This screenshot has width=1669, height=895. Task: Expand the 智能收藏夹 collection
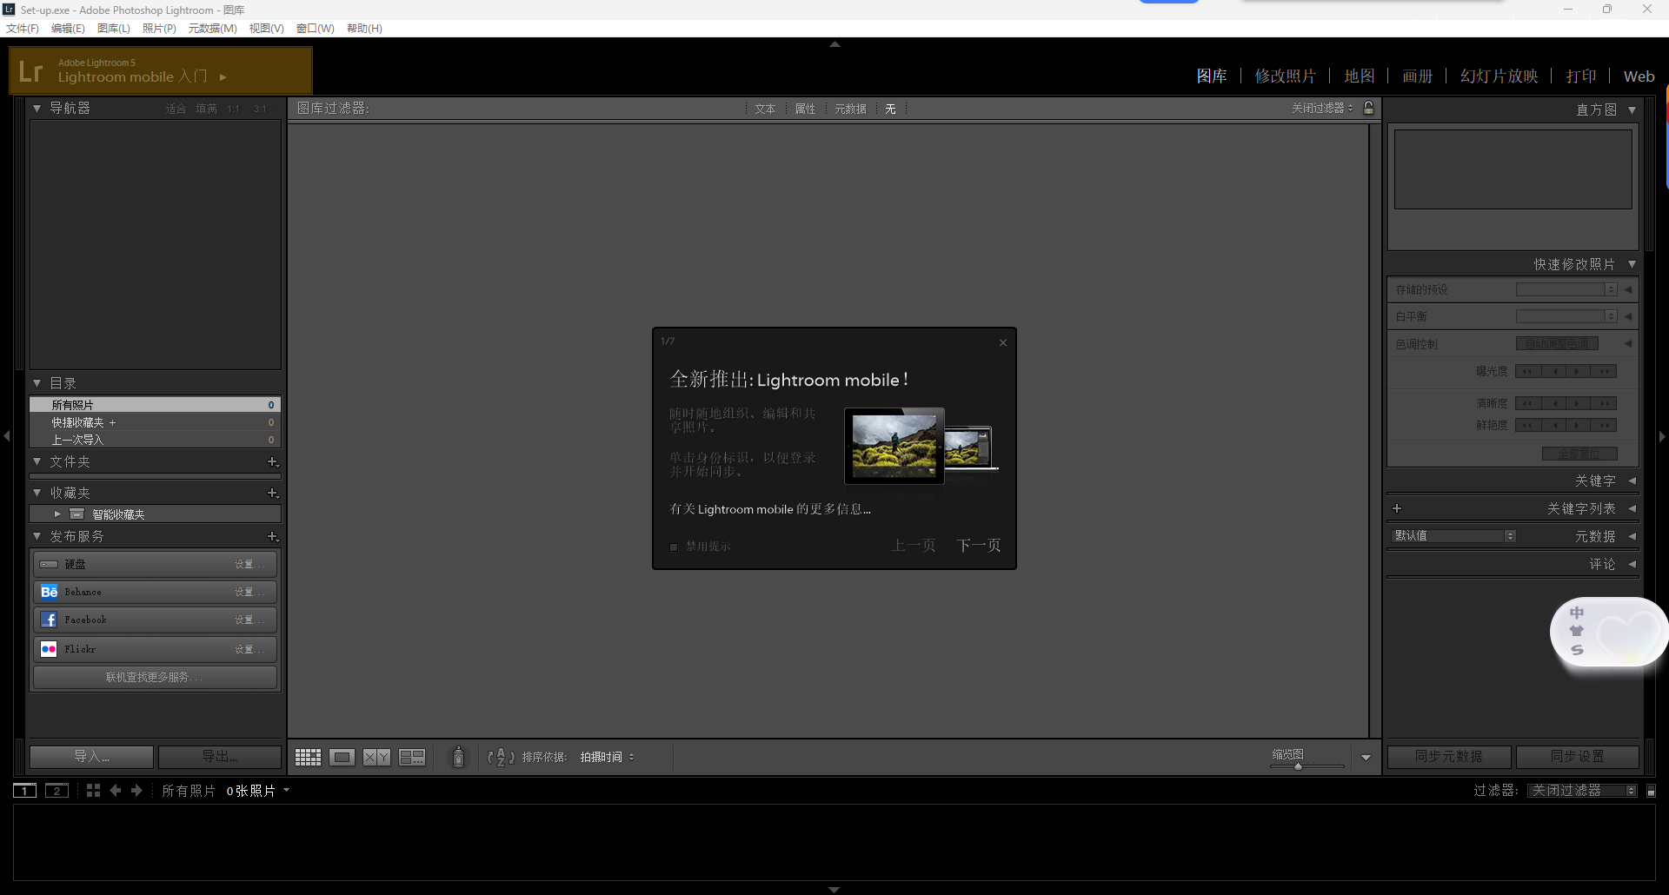coord(57,514)
